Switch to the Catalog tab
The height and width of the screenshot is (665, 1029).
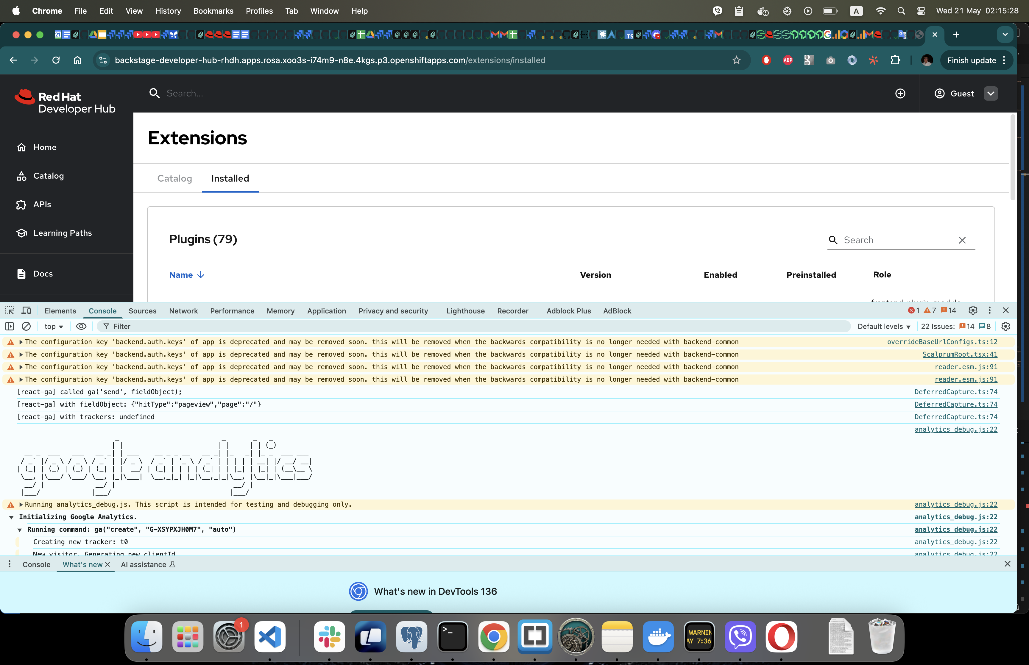[x=174, y=178]
